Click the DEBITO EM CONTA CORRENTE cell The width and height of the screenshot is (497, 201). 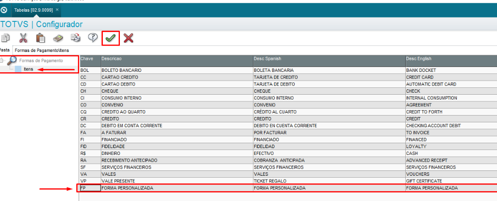pyautogui.click(x=177, y=126)
